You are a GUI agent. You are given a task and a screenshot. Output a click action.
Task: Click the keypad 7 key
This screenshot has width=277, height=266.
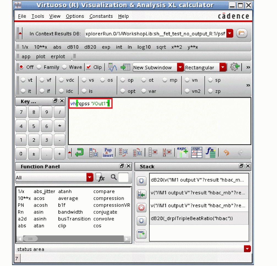pos(21,112)
